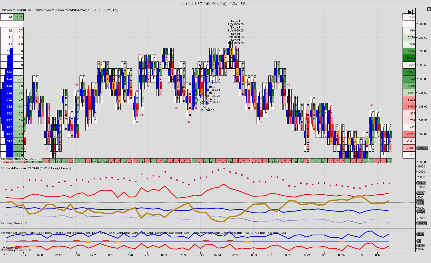Click the 07:51 label on the time axis
Screen dimensions: 431x263
click(x=218, y=255)
